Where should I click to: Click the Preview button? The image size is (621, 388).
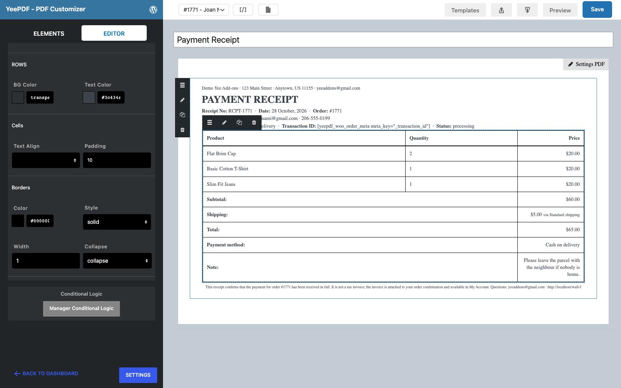tap(560, 10)
